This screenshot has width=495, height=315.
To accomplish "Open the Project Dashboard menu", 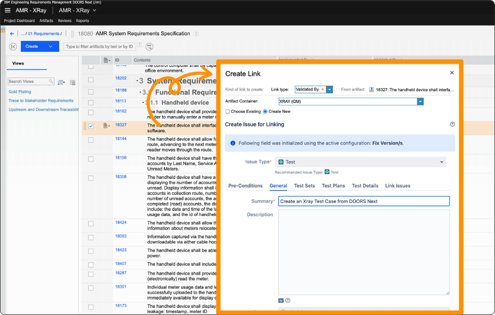I will click(x=19, y=21).
